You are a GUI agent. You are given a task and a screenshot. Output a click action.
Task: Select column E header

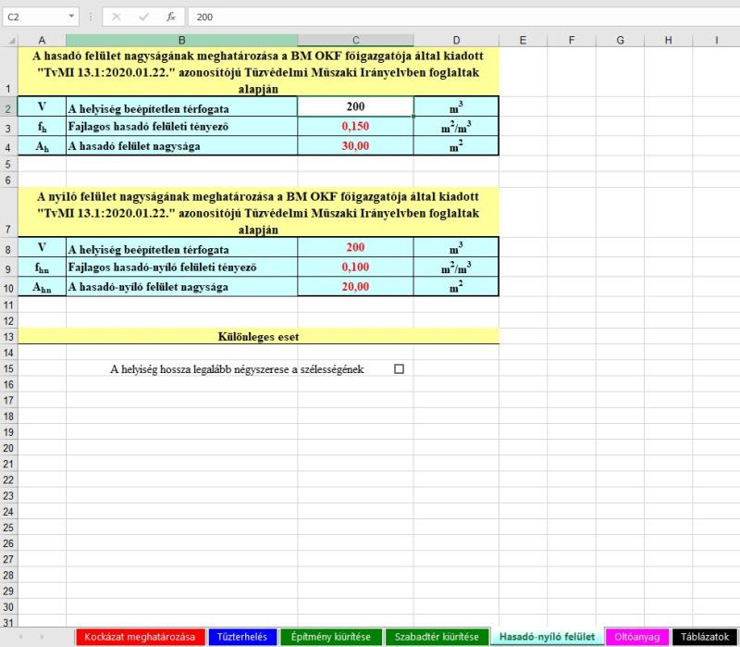(523, 41)
